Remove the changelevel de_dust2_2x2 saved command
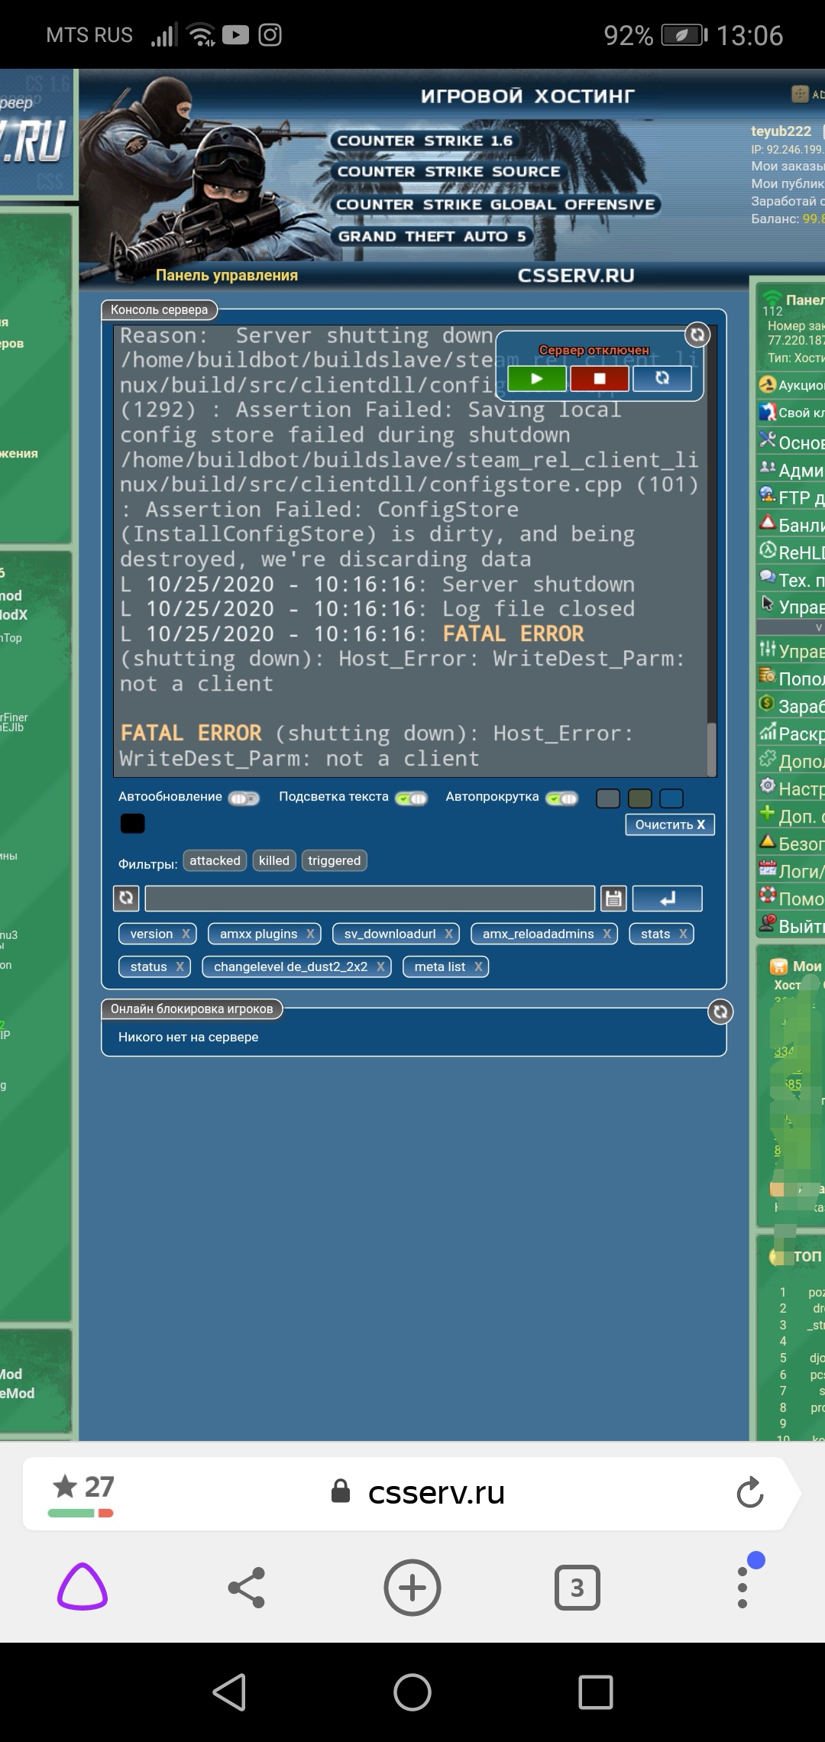 [x=380, y=967]
